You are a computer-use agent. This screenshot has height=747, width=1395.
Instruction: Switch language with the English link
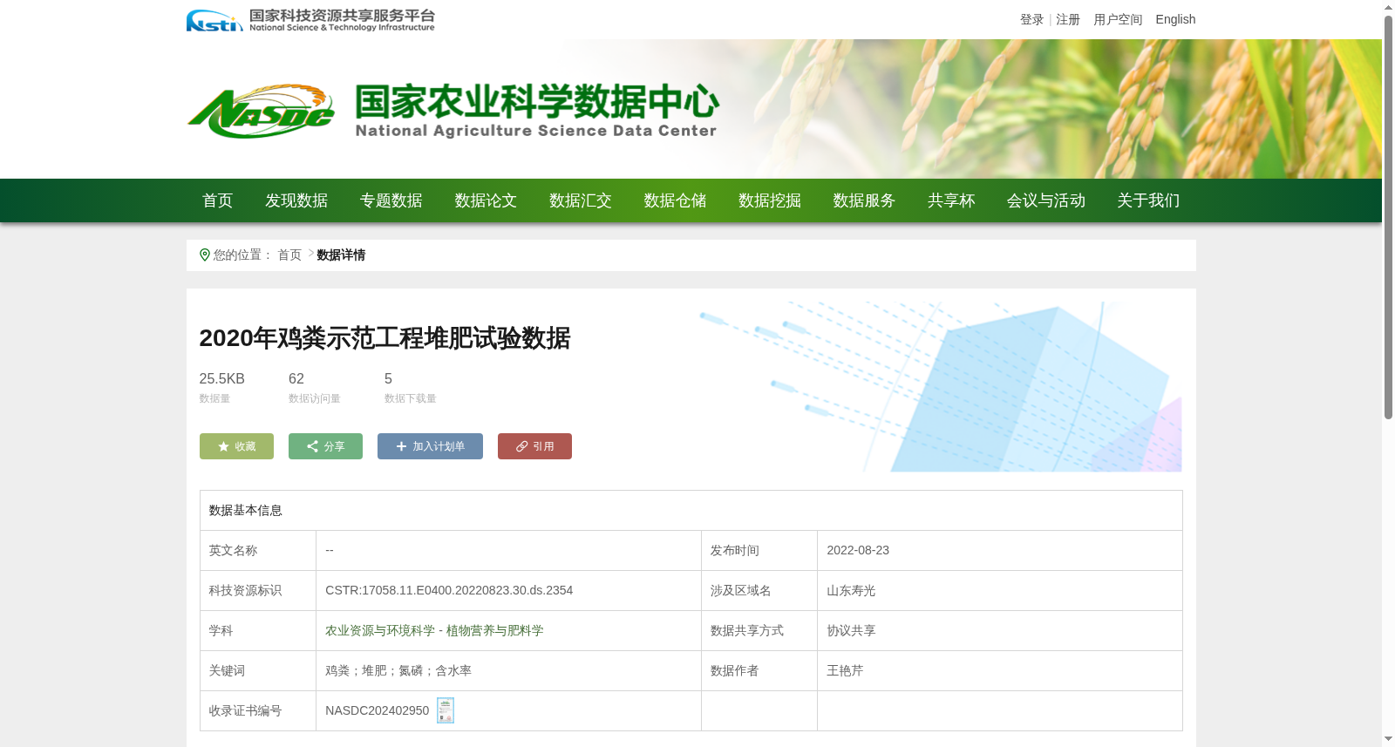point(1175,19)
